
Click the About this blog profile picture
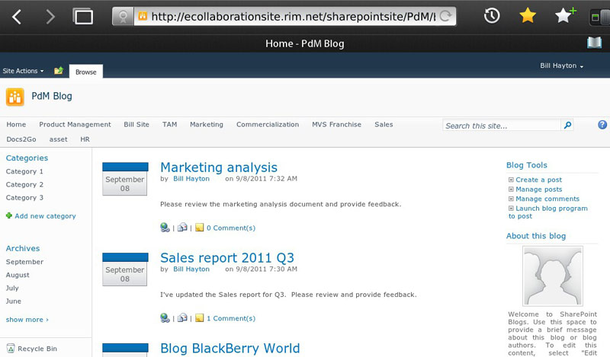coord(552,276)
